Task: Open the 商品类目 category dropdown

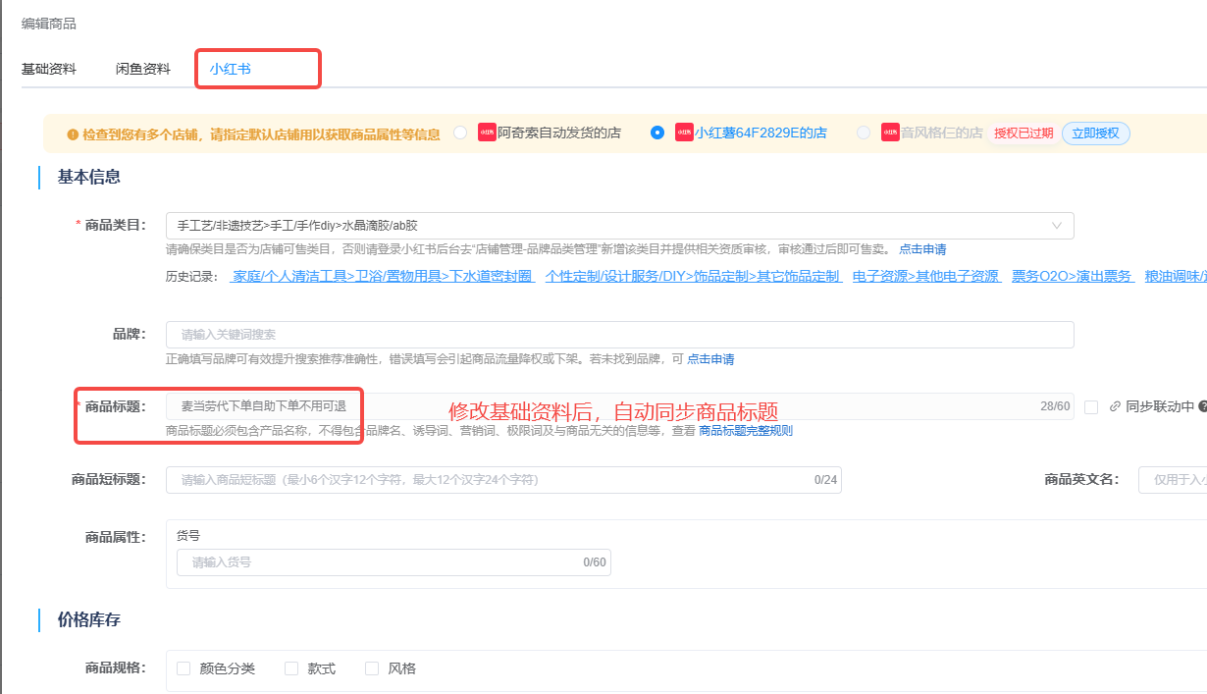Action: (x=620, y=226)
